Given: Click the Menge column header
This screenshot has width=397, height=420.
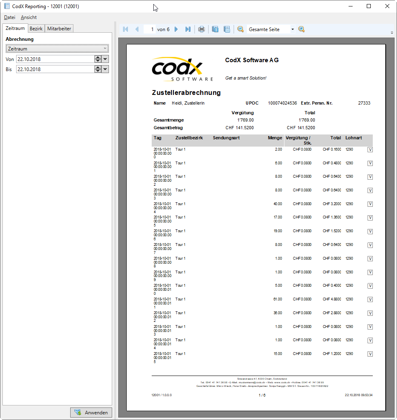Looking at the screenshot, I should (275, 138).
